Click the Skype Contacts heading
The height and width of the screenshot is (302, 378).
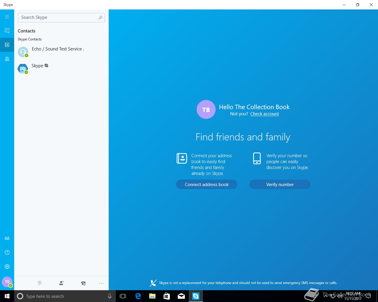[x=30, y=39]
